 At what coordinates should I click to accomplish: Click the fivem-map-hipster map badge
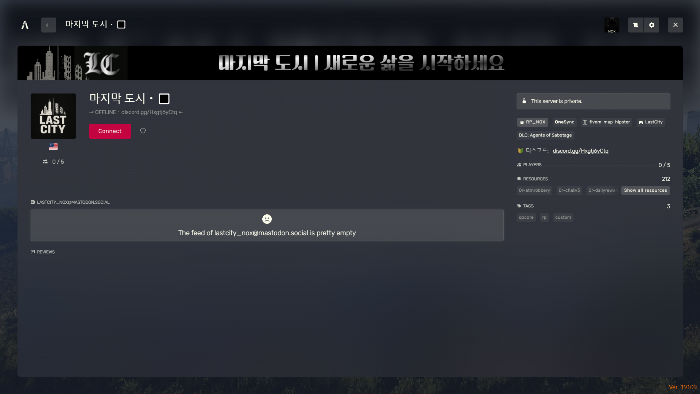coord(606,122)
